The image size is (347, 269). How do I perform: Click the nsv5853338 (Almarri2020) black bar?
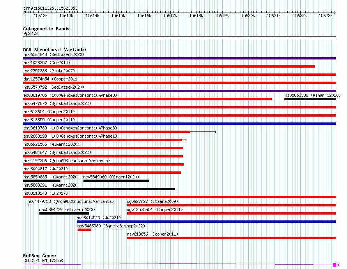310,99
